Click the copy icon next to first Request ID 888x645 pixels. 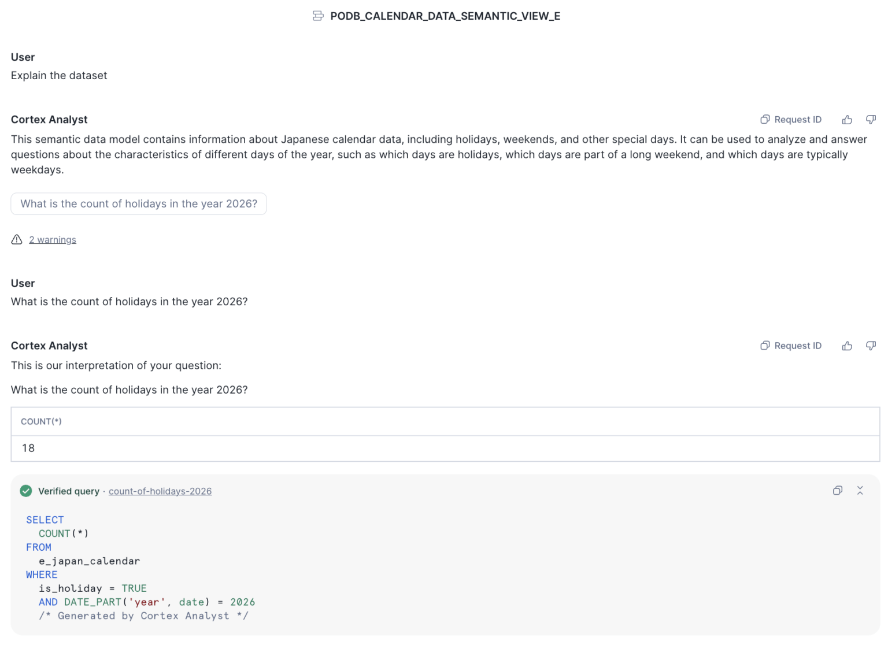[x=764, y=119]
